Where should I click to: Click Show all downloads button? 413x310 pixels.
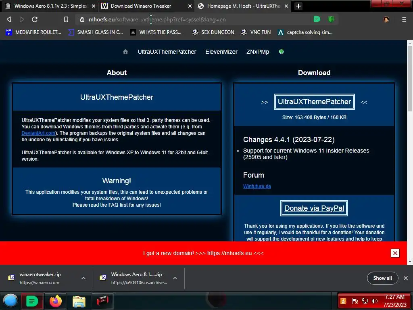pos(382,278)
